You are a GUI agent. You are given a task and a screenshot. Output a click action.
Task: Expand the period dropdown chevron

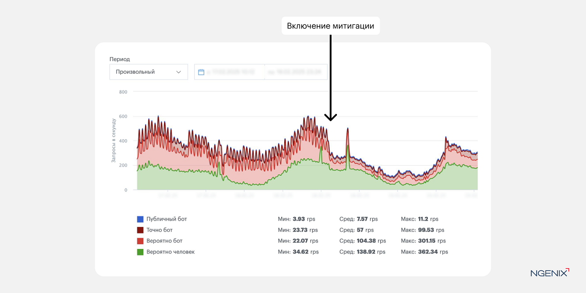click(178, 72)
